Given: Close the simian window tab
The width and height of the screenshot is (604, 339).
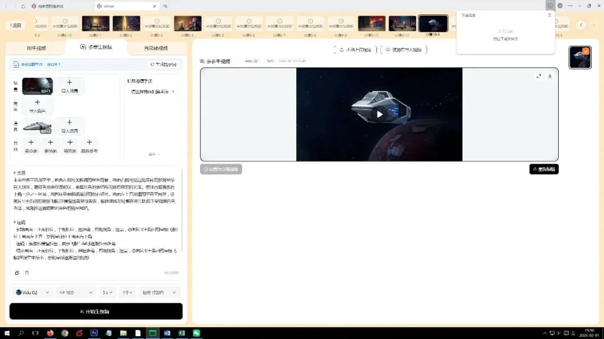Looking at the screenshot, I should (154, 6).
